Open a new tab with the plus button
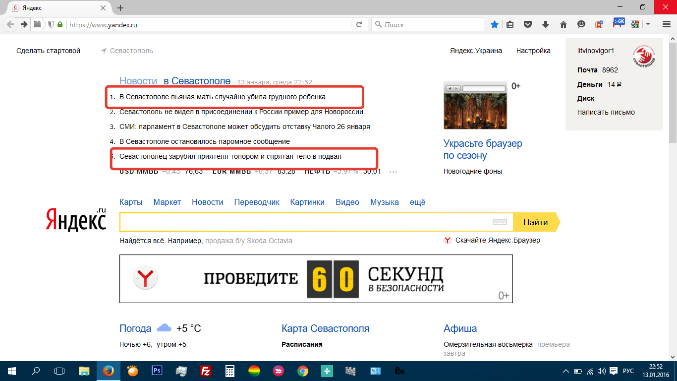Image resolution: width=677 pixels, height=381 pixels. click(x=120, y=8)
